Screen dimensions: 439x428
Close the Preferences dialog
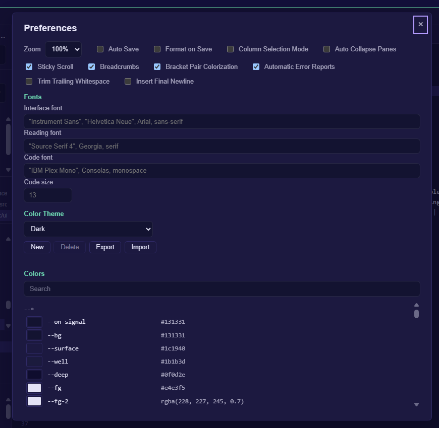(420, 25)
